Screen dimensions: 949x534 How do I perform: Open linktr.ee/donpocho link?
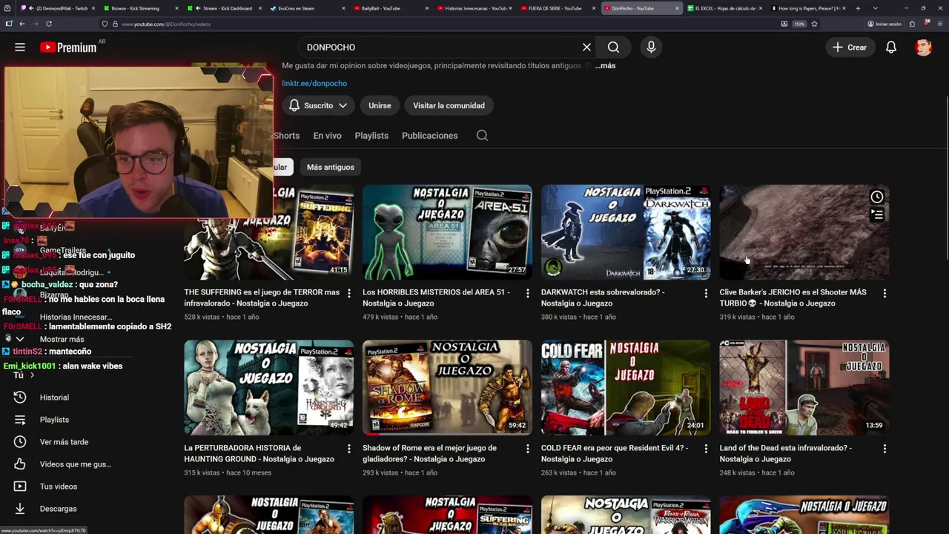click(x=314, y=83)
